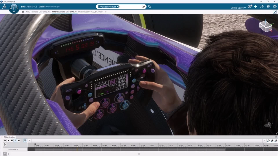Pause the animation
The width and height of the screenshot is (278, 156).
[15, 140]
